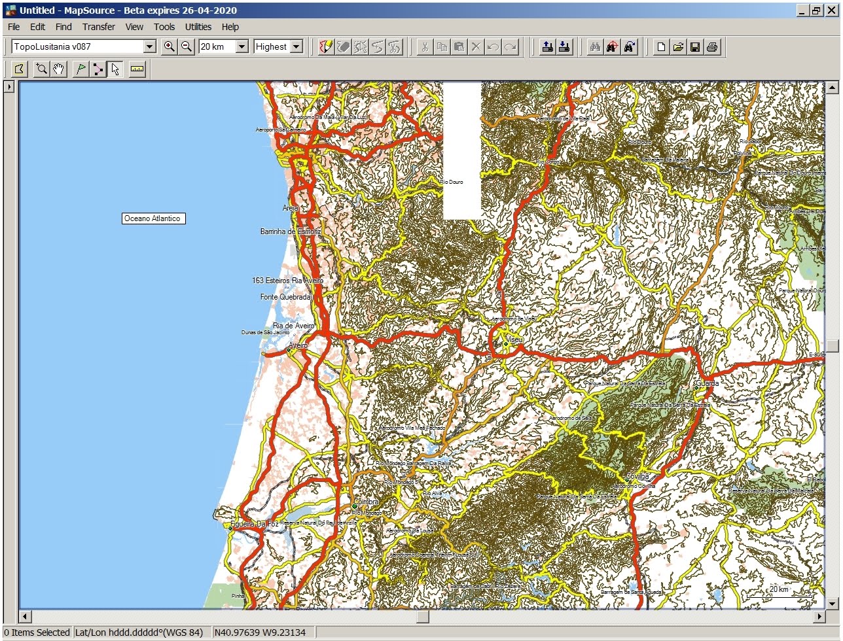843x641 pixels.
Task: Select the Waypoint flag tool
Action: pos(81,69)
